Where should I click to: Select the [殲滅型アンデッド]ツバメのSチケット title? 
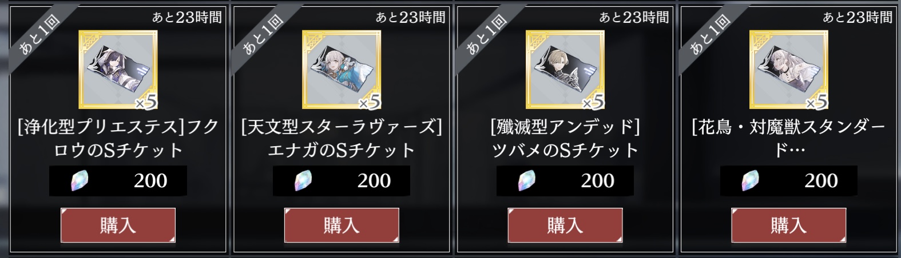pos(565,138)
